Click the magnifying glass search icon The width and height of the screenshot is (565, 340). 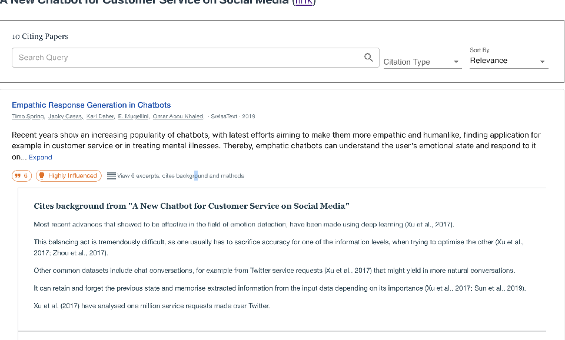[x=368, y=57]
